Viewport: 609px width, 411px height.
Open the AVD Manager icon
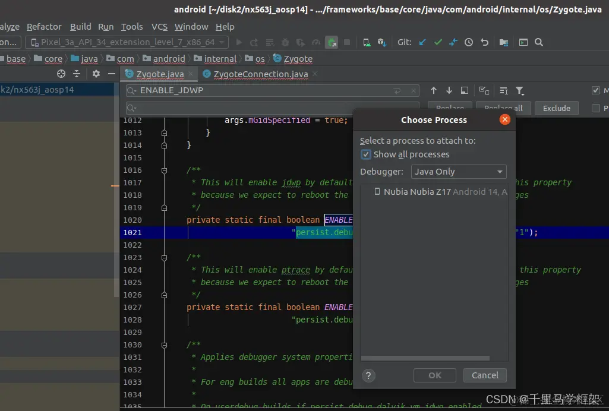point(367,42)
